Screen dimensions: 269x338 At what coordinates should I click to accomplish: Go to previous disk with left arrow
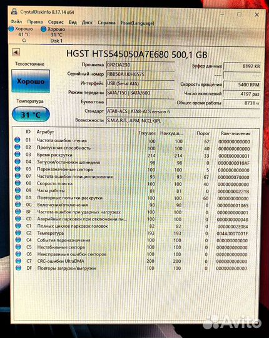click(x=16, y=52)
